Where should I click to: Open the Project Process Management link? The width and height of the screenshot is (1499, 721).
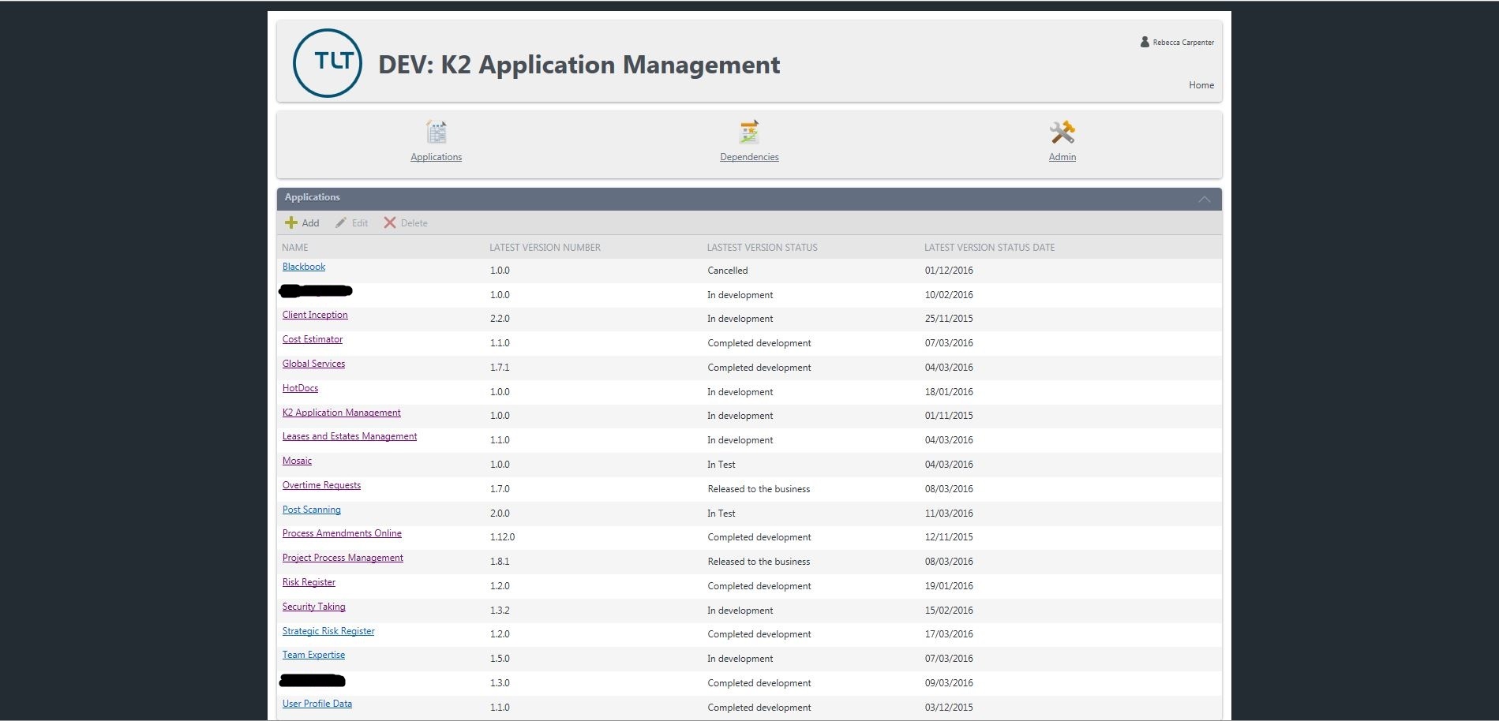coord(343,558)
